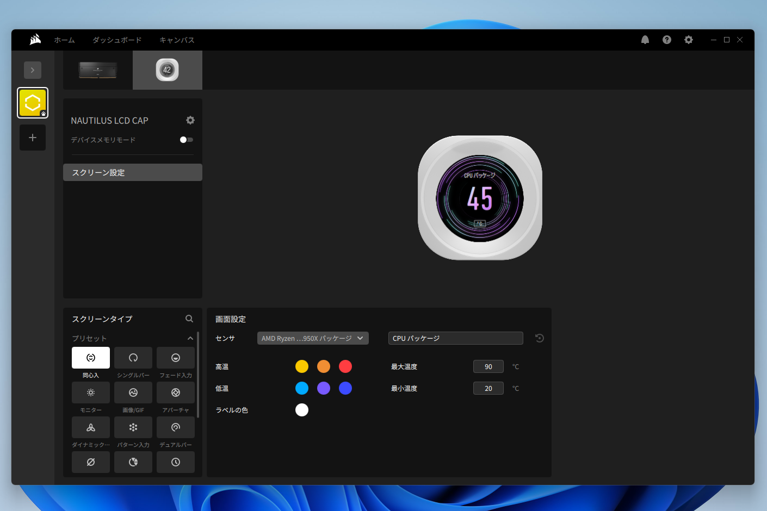This screenshot has height=511, width=767.
Task: Select the memory module device thumbnail
Action: click(98, 70)
